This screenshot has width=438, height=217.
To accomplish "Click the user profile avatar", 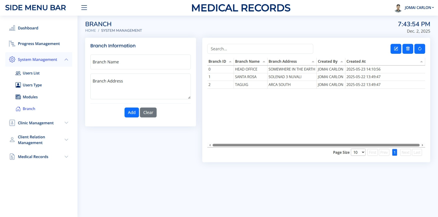I will 398,8.
